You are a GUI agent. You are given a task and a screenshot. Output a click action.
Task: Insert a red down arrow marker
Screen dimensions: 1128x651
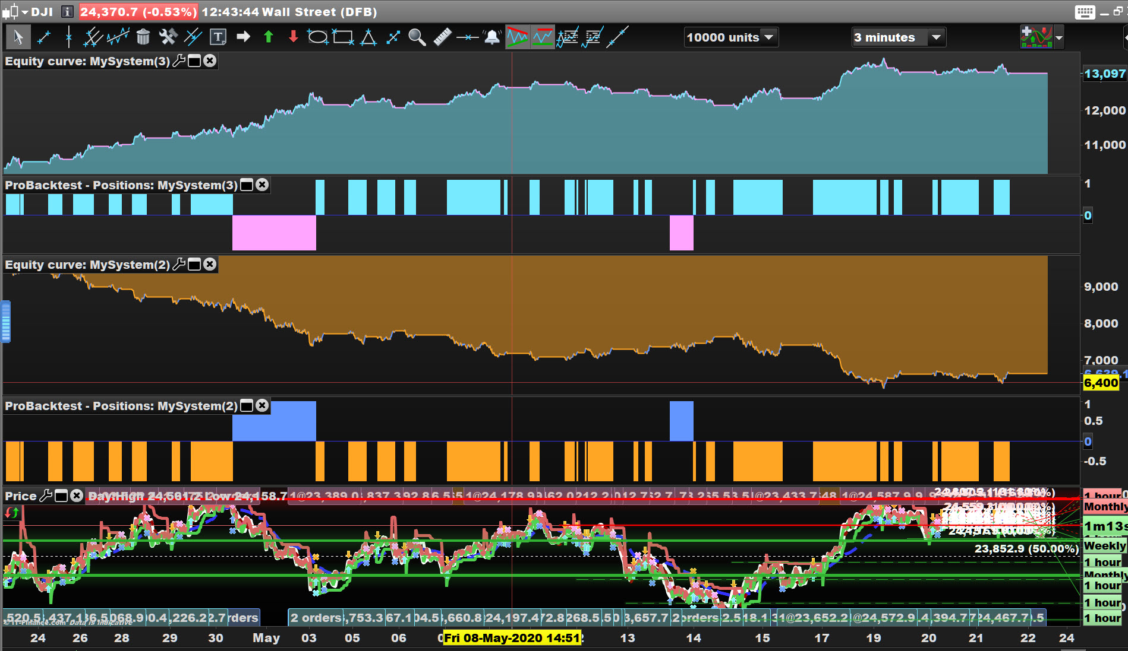point(293,37)
